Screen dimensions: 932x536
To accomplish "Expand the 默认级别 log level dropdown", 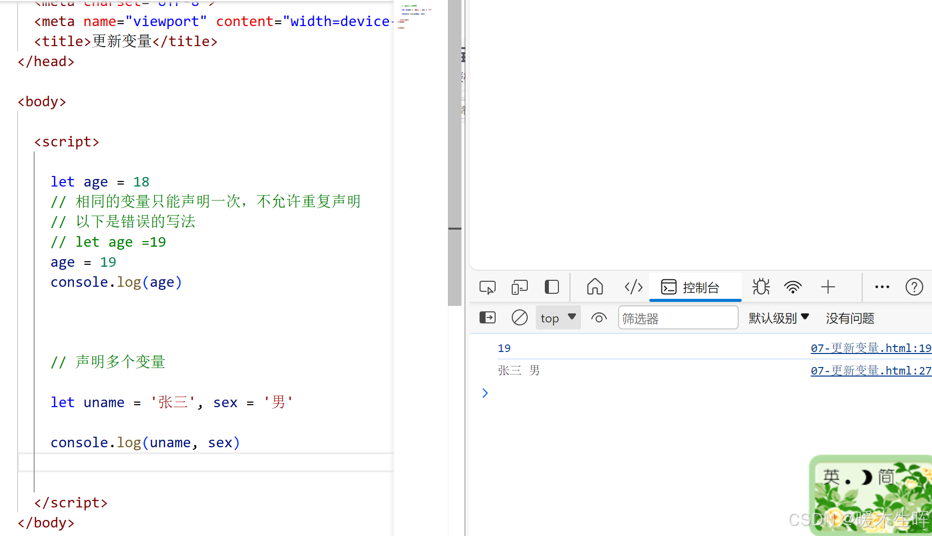I will point(778,318).
